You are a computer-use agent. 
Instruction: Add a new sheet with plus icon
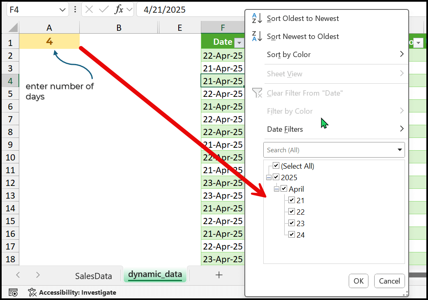219,275
